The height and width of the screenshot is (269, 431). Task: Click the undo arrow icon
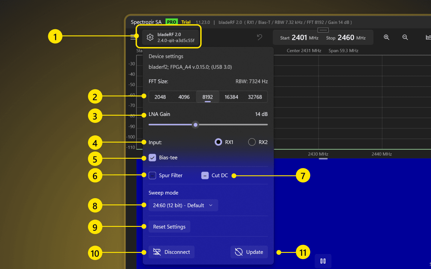tap(259, 37)
